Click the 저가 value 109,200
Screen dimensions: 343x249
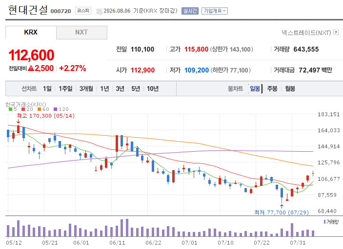pyautogui.click(x=197, y=70)
